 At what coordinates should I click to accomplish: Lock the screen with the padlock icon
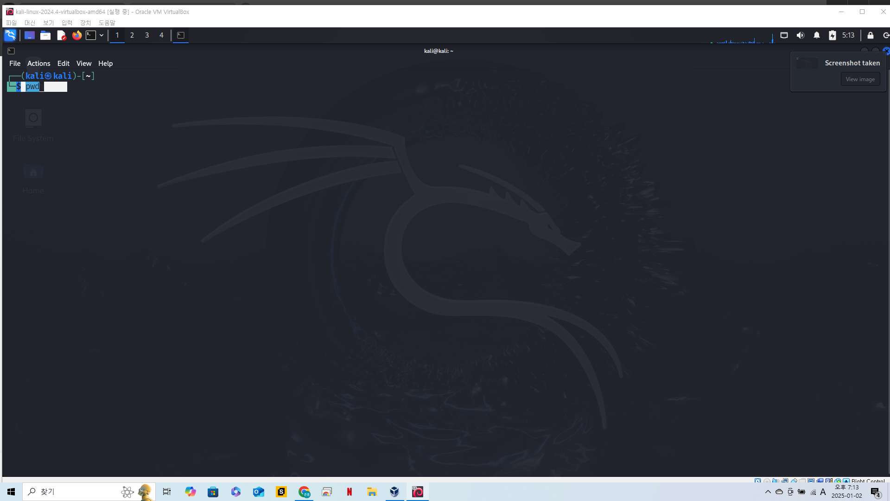point(871,35)
